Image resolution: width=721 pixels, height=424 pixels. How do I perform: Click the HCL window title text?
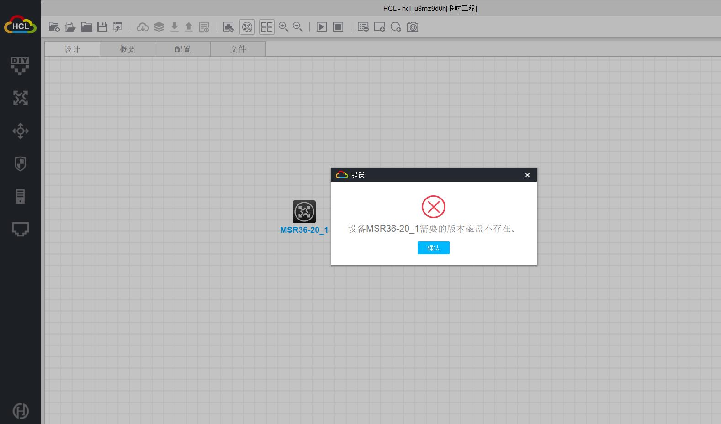click(430, 8)
